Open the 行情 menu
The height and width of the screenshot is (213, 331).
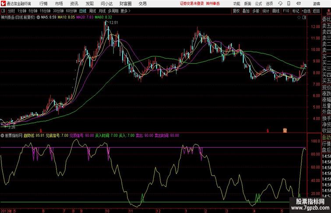[x=43, y=3]
